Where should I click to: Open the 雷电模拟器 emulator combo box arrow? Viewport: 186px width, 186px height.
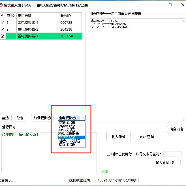(83, 118)
